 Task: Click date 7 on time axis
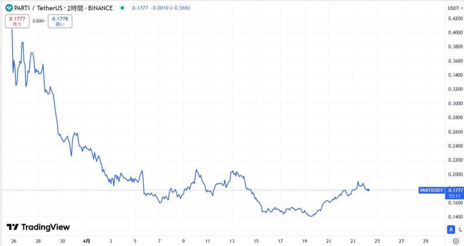[159, 241]
